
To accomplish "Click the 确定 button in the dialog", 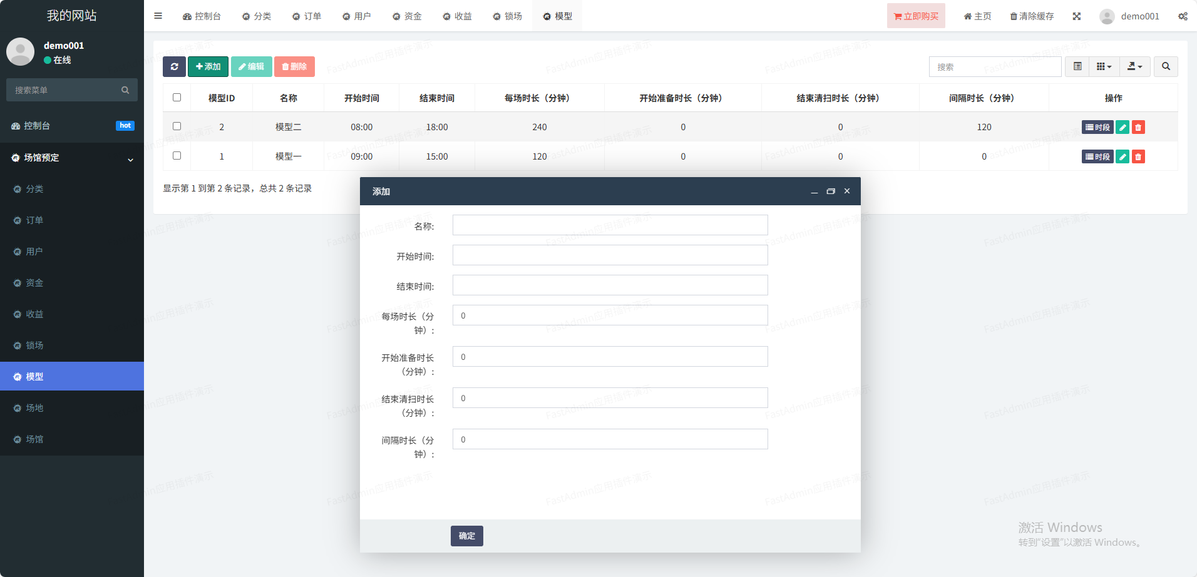I will [466, 536].
